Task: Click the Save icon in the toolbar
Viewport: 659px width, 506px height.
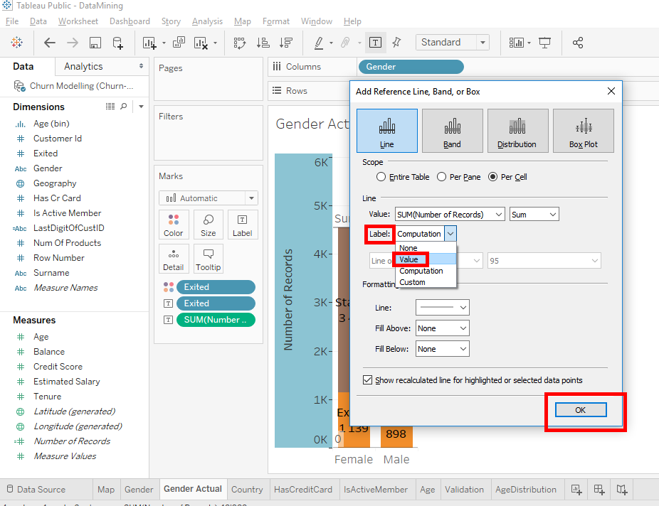Action: tap(95, 43)
